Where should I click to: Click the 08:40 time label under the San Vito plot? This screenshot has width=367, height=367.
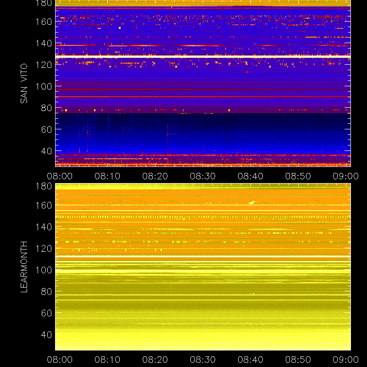point(250,176)
